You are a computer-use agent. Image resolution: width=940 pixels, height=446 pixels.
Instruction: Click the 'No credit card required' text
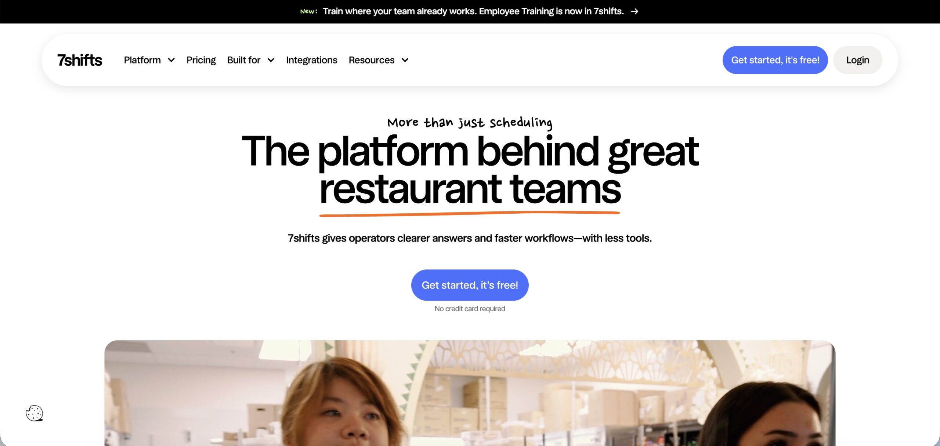[470, 309]
